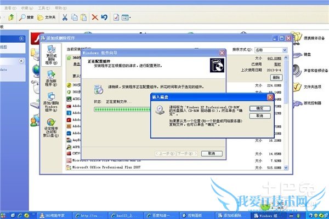Click the 16.20MB size value
The height and width of the screenshot is (219, 329).
point(275,140)
